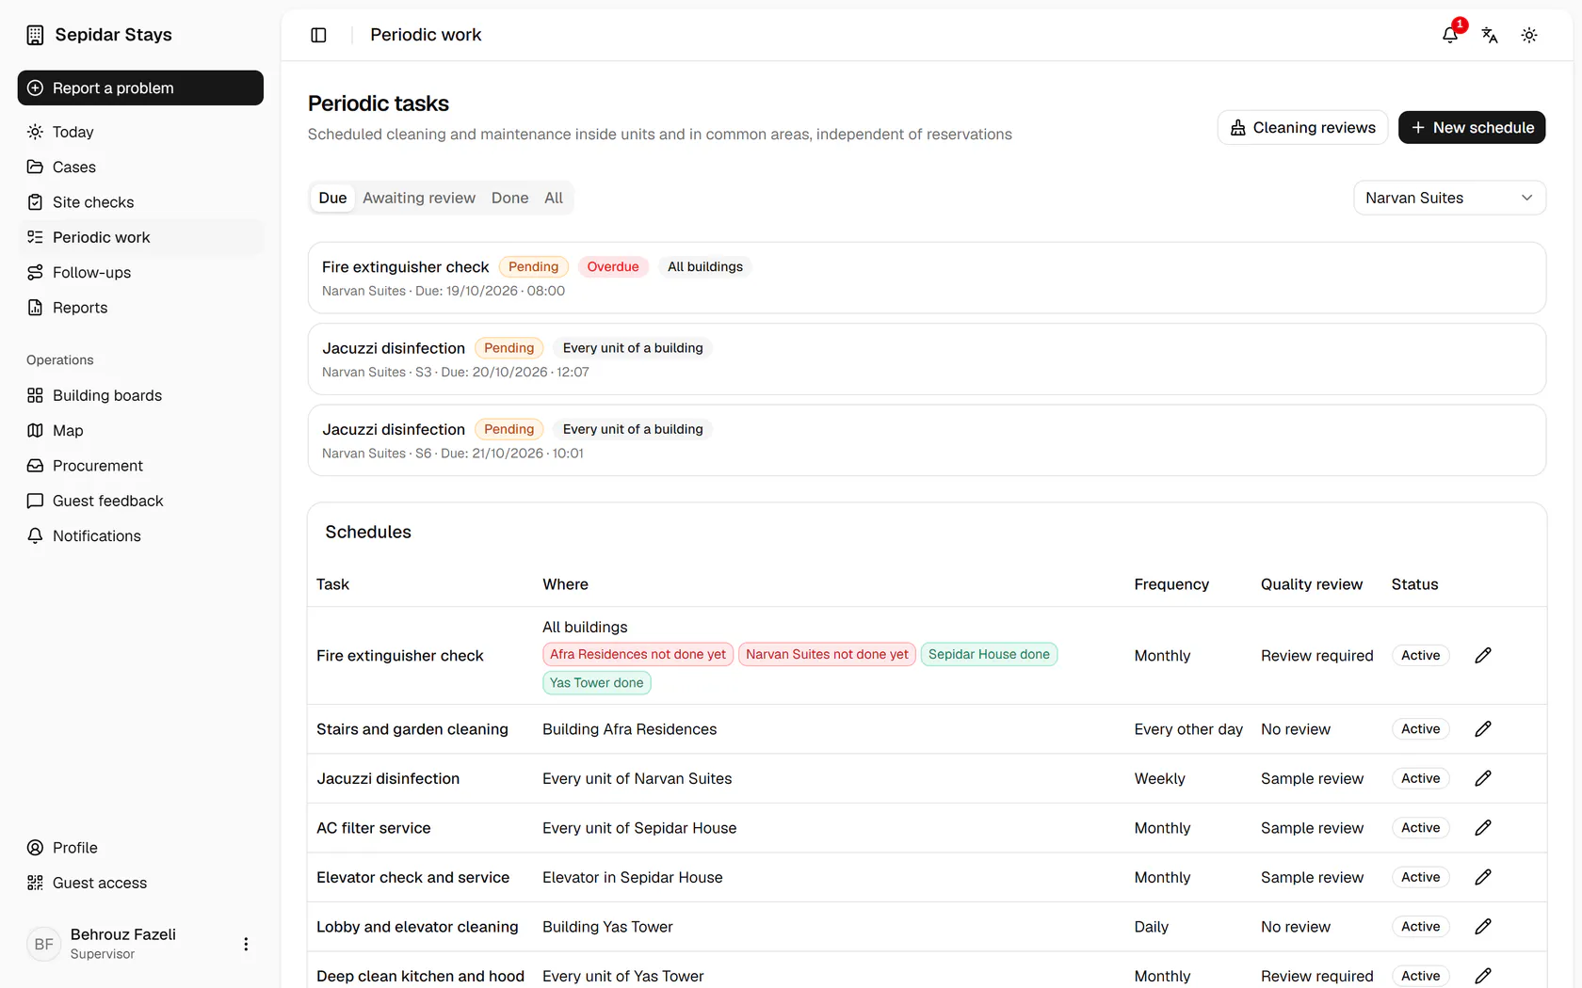Click the BF user avatar
This screenshot has width=1582, height=988.
point(44,944)
